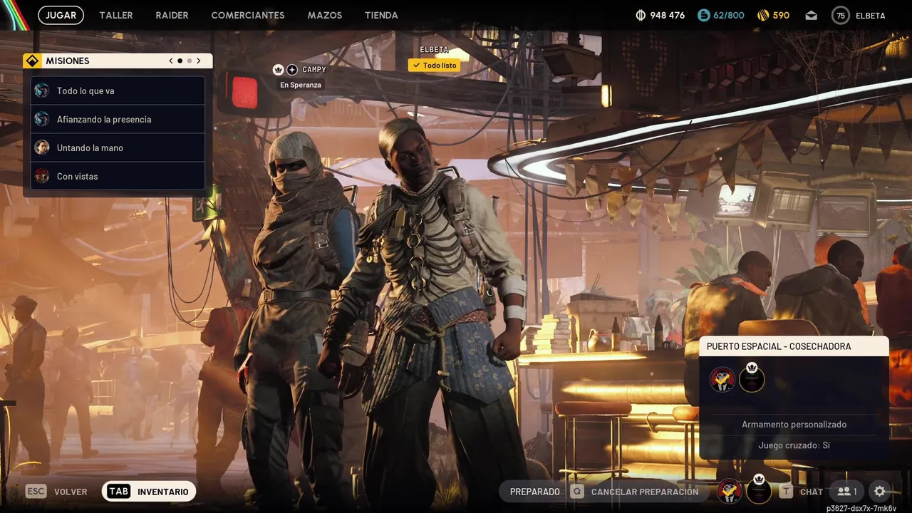
Task: Click the Preparado status label
Action: 535,492
